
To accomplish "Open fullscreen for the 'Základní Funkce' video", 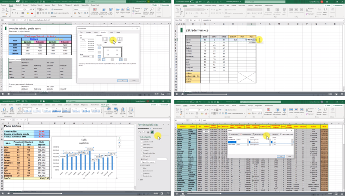I will pyautogui.click(x=342, y=94).
